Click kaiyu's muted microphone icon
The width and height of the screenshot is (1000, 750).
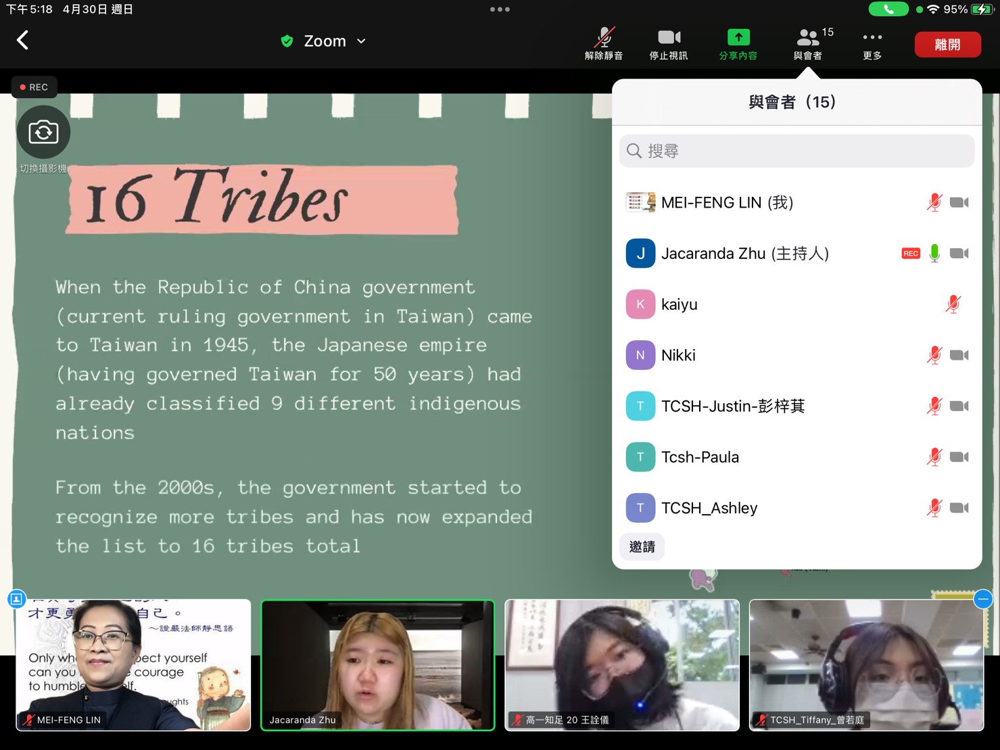click(x=953, y=304)
